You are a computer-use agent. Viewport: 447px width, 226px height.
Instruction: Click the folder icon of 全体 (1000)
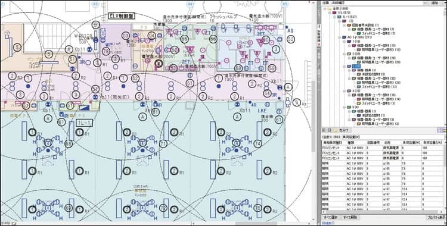pos(330,9)
